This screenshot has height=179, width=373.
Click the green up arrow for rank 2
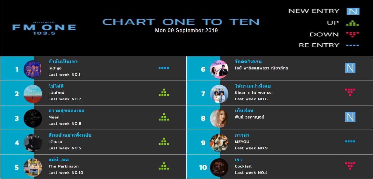164,92
